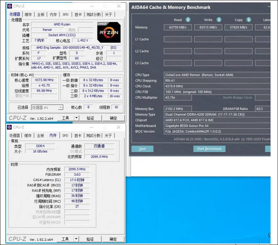Open the 工具 dropdown arrow in top CPU-Z
278x245 pixels.
(x=76, y=118)
